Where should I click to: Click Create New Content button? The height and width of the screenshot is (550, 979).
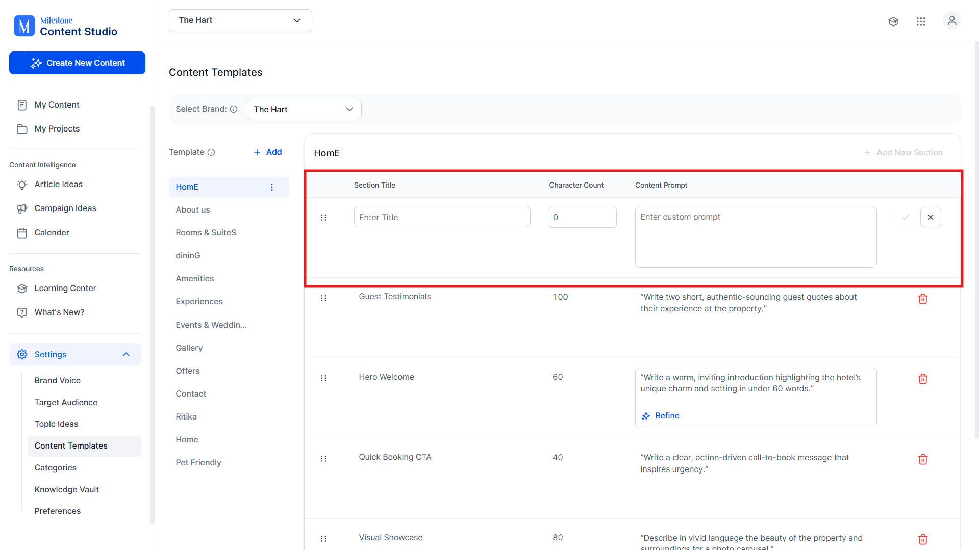77,63
